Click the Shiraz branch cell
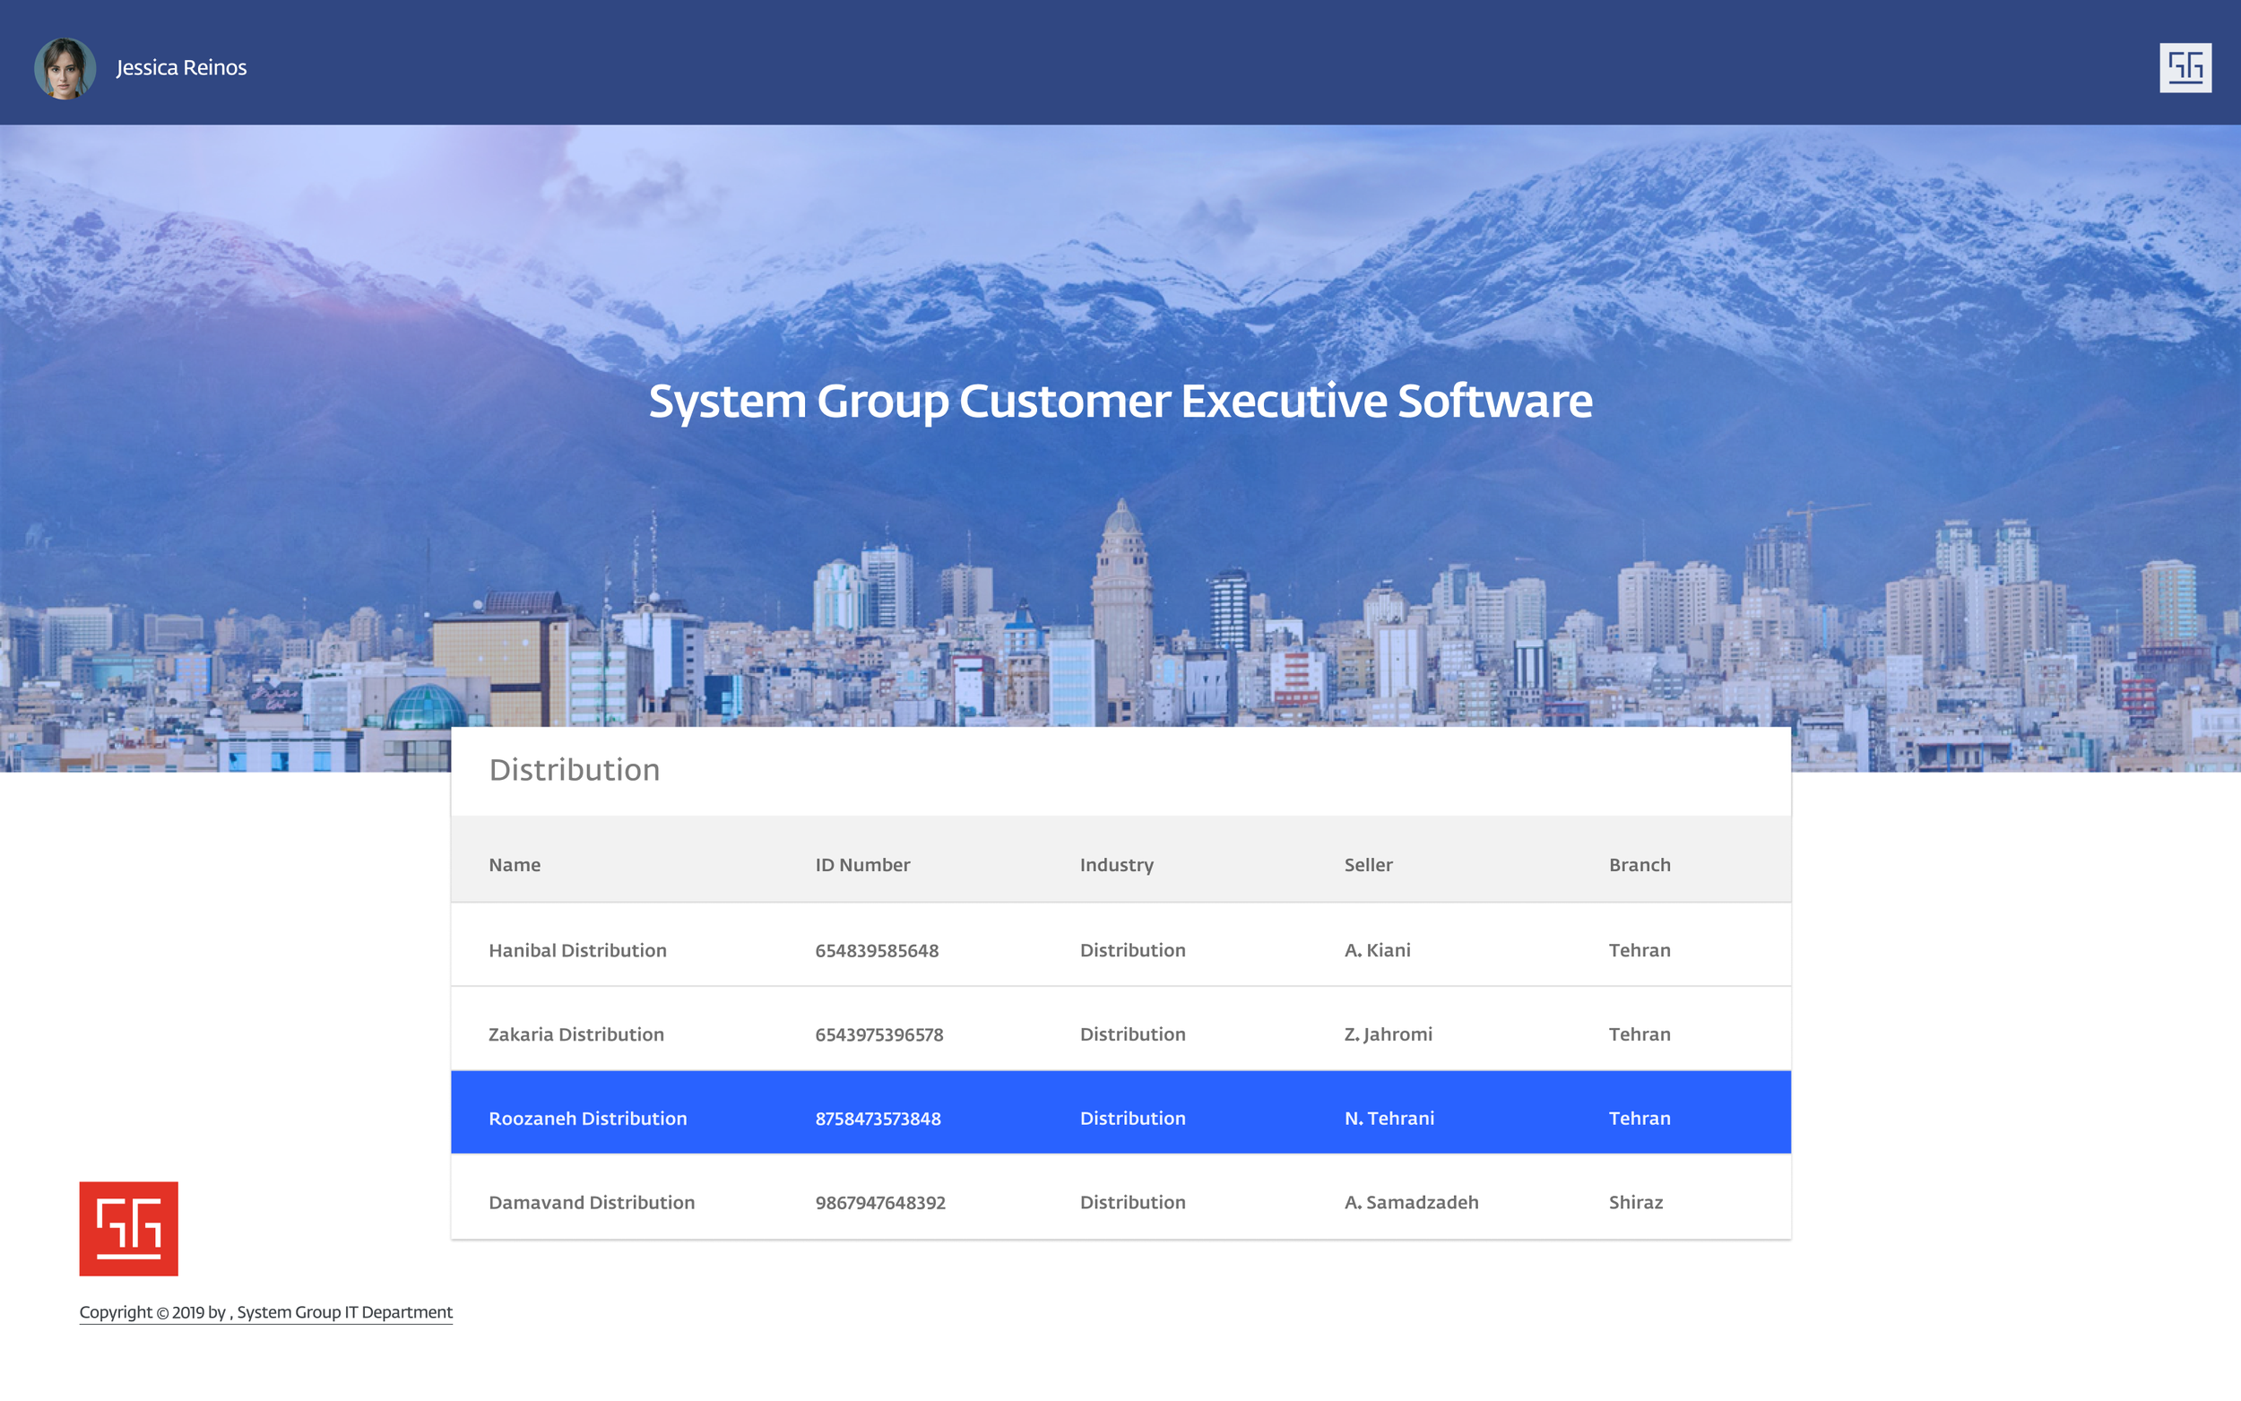Image resolution: width=2241 pixels, height=1401 pixels. point(1635,1202)
